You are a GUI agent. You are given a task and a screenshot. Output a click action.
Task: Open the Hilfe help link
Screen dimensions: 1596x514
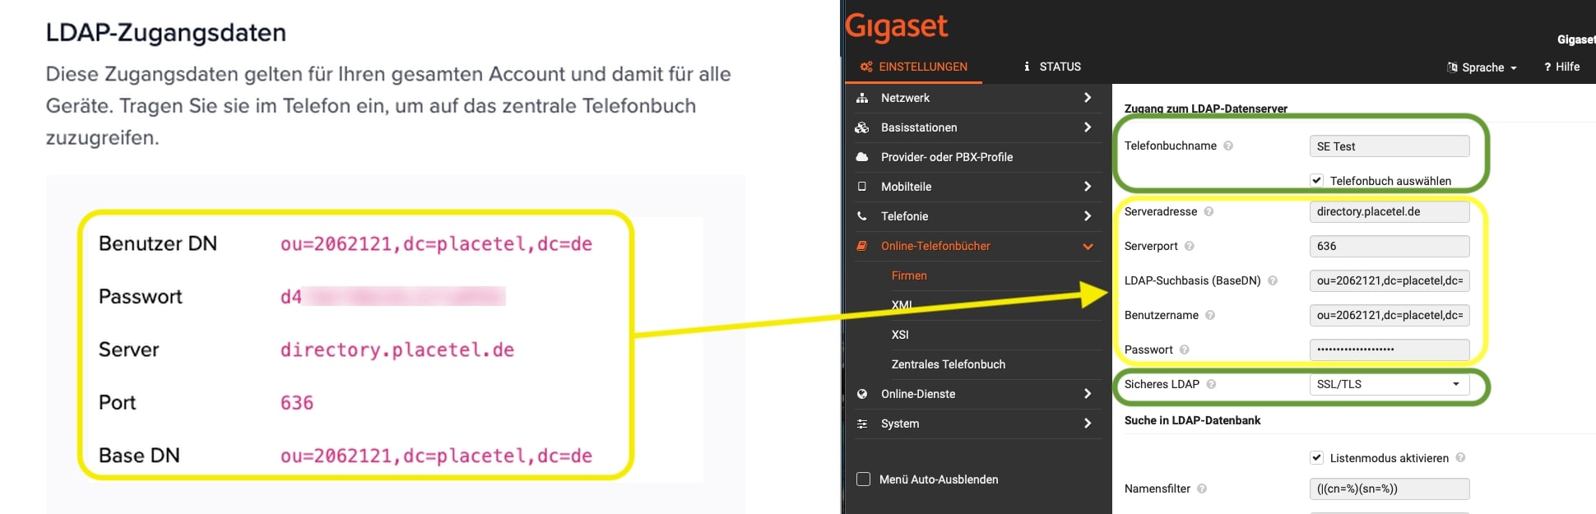[1561, 67]
